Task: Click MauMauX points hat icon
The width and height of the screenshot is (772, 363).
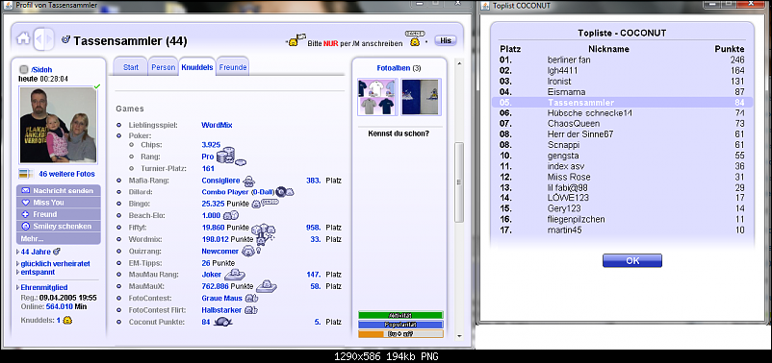Action: coord(266,285)
